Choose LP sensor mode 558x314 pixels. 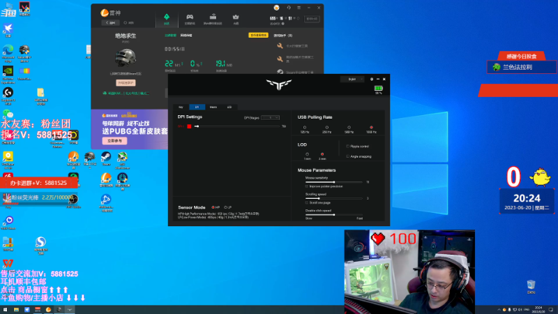[225, 207]
